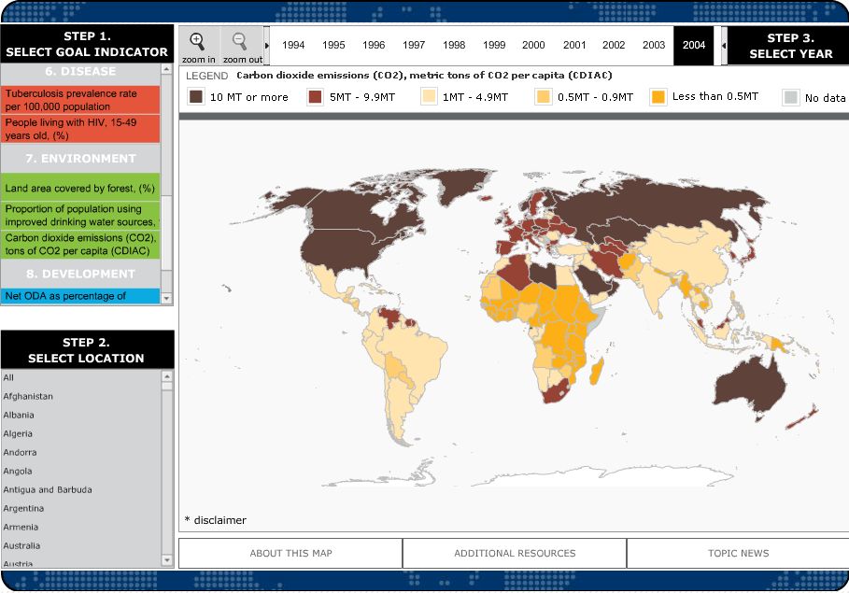Expand the 8. Development category header
The width and height of the screenshot is (849, 593).
(80, 274)
